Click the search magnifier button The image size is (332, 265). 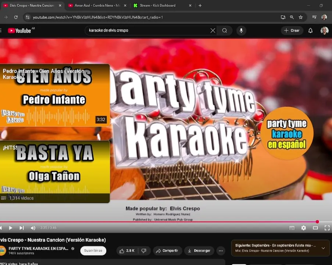(225, 31)
